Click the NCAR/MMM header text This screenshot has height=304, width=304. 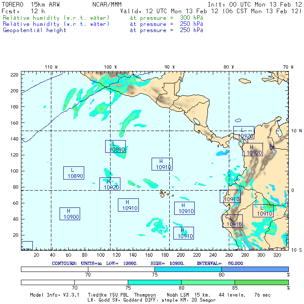106,4
